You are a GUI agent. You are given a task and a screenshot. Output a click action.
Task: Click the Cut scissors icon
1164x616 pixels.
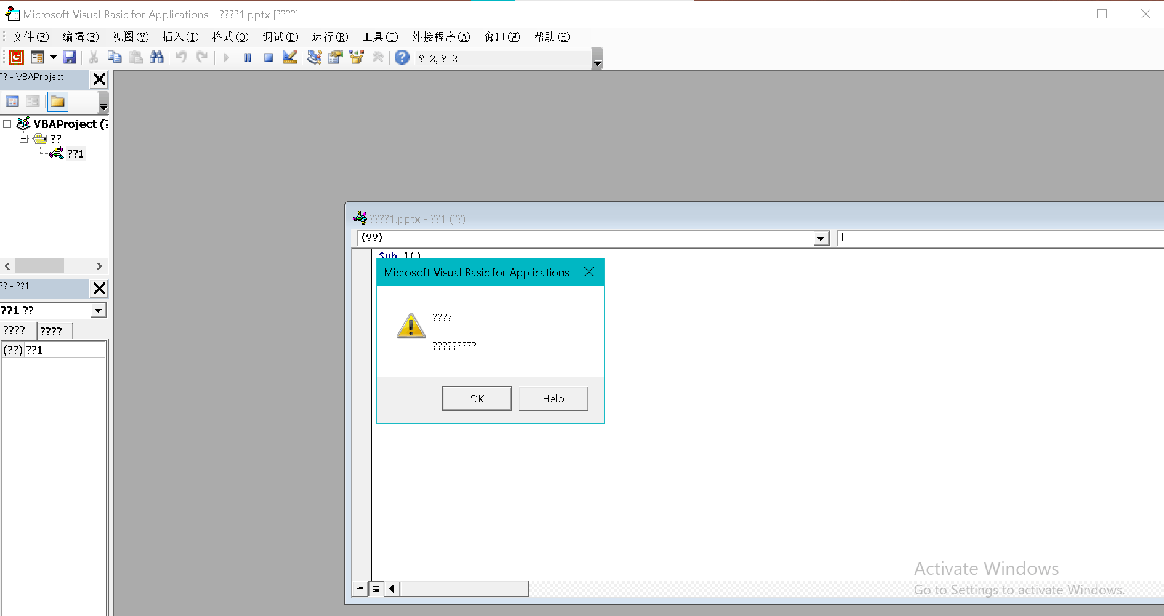[x=94, y=57]
